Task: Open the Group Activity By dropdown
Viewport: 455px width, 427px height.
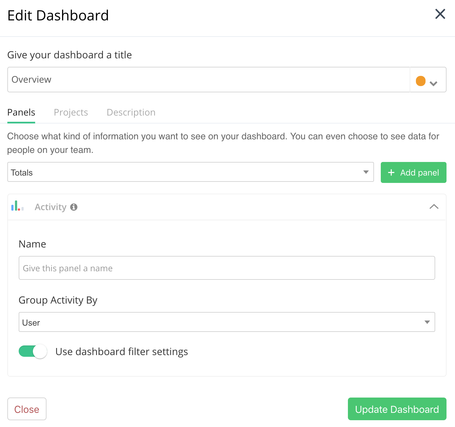Action: point(227,322)
